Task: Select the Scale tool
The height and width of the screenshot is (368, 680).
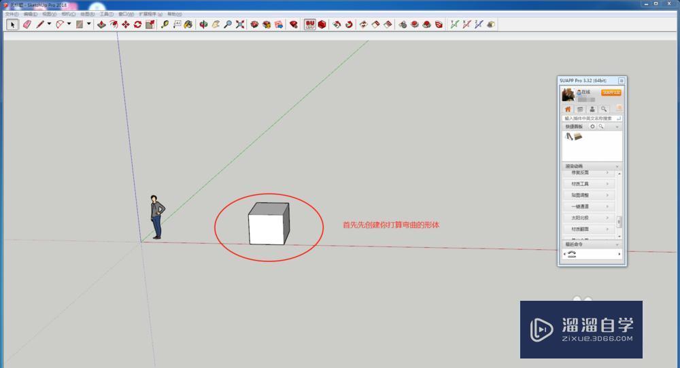Action: click(x=150, y=24)
